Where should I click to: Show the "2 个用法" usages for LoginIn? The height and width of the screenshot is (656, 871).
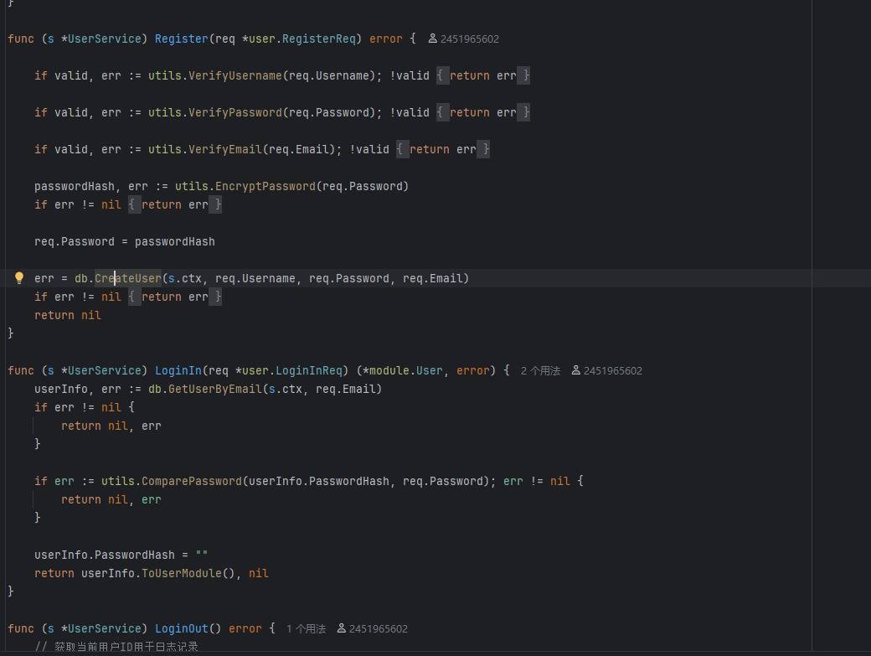point(540,370)
